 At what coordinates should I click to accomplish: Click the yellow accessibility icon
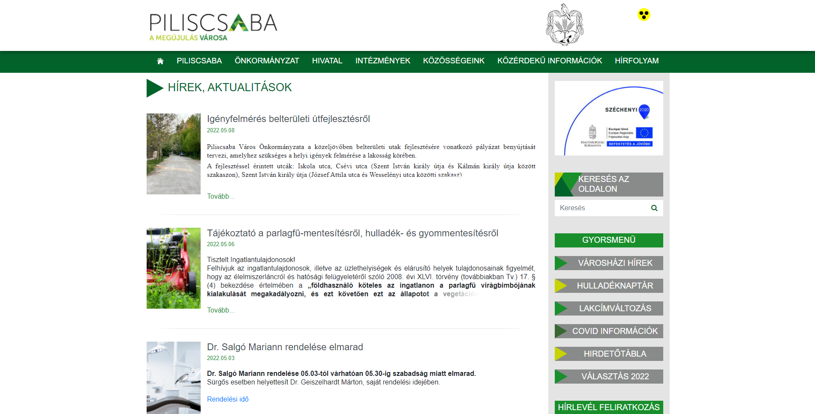[644, 15]
